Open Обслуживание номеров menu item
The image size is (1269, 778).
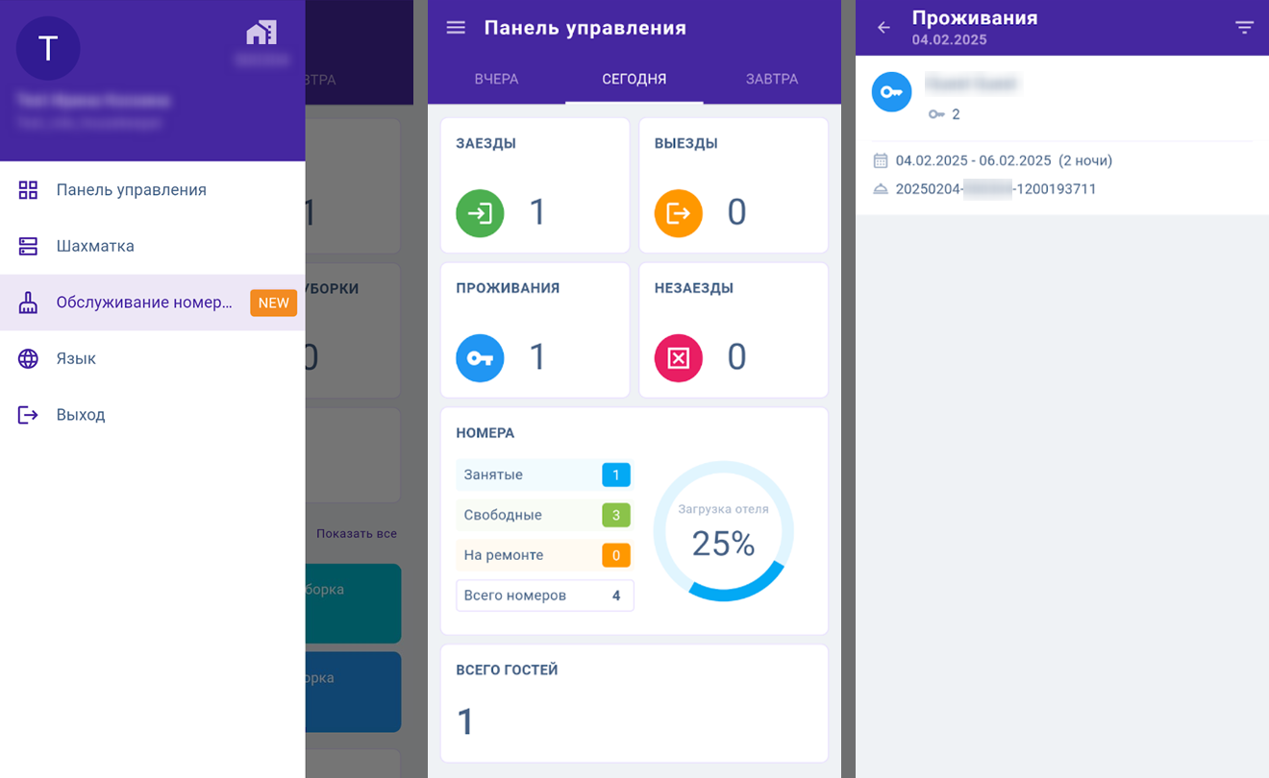[153, 303]
